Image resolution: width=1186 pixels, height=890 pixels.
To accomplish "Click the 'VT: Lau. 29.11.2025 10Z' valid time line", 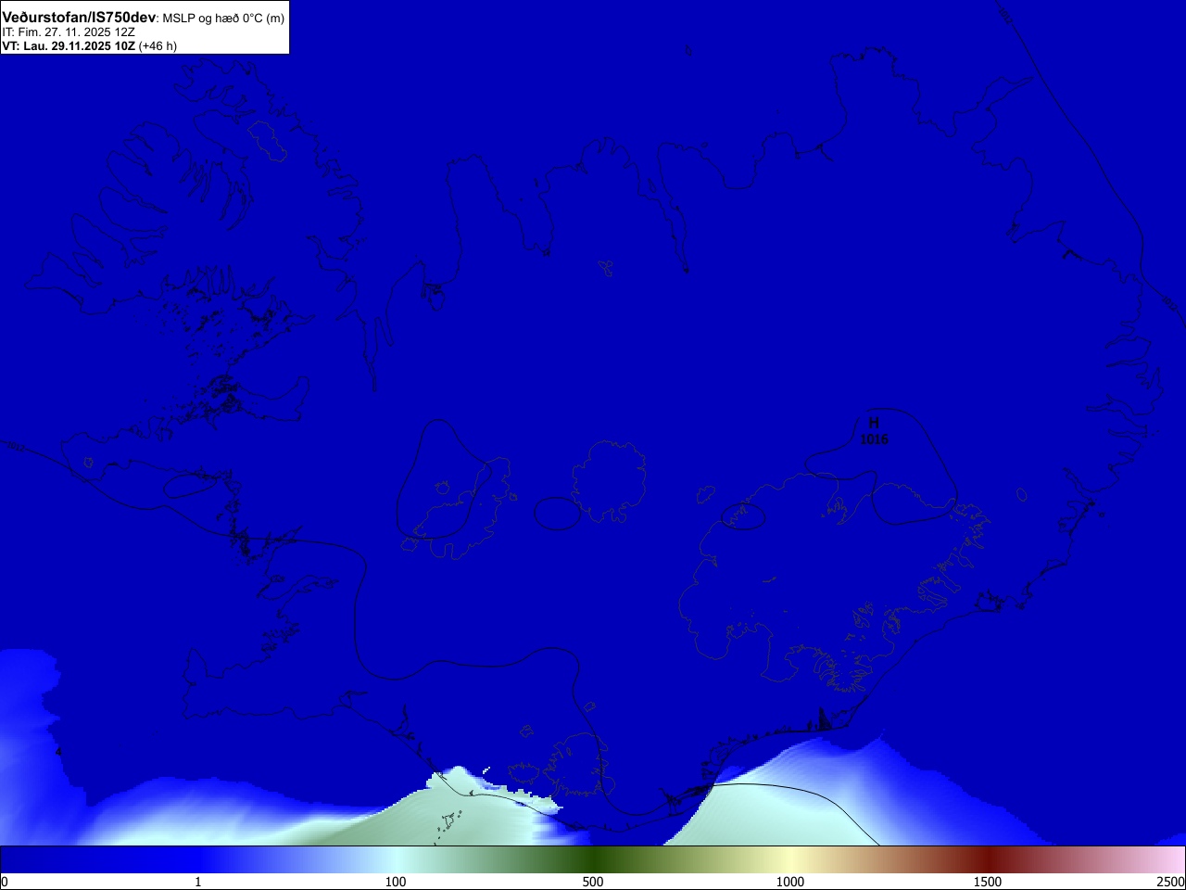I will [x=69, y=45].
